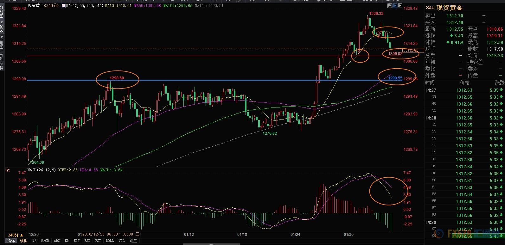Click the 卖出 price 1312.70

coord(455,16)
